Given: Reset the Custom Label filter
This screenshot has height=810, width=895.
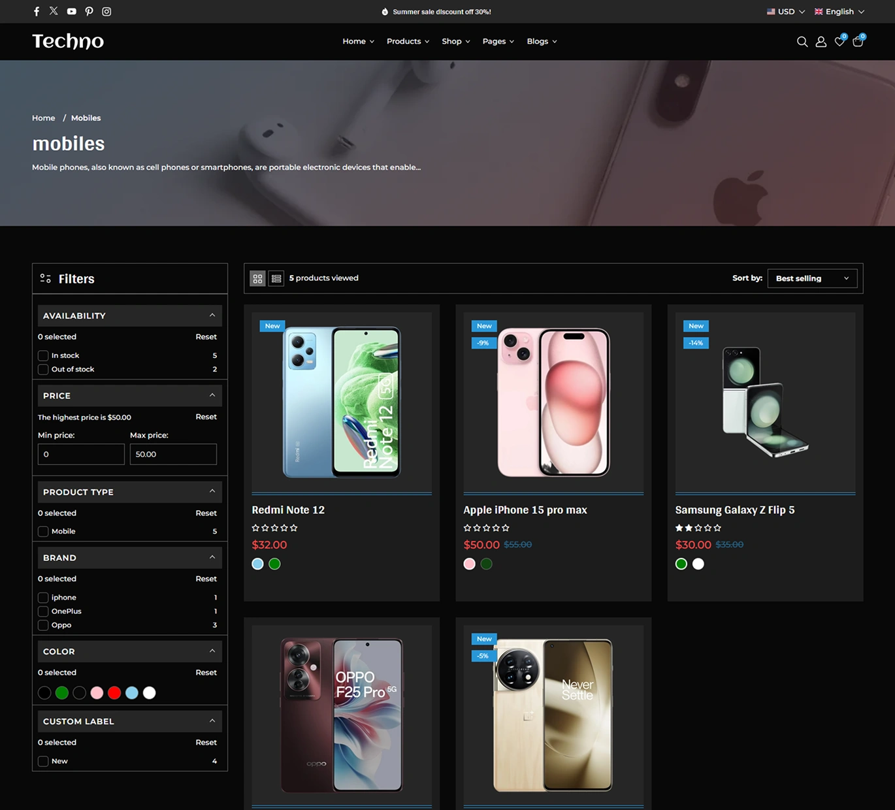Looking at the screenshot, I should pos(206,743).
